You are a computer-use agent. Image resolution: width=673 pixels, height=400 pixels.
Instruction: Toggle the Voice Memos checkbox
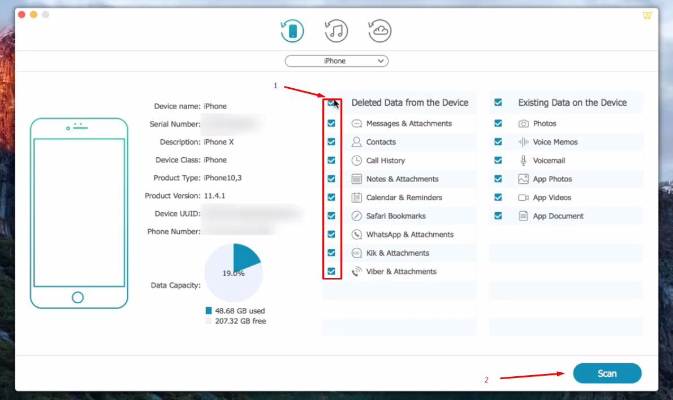click(498, 142)
